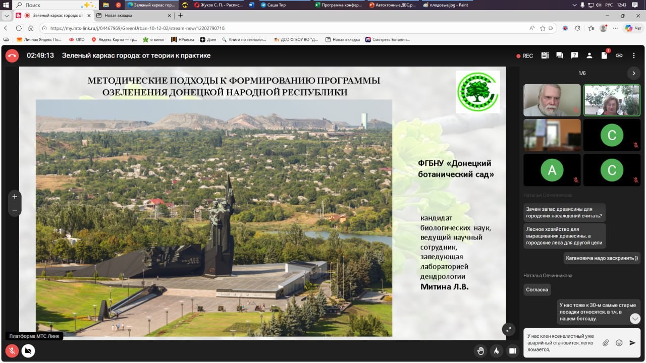Image resolution: width=646 pixels, height=363 pixels.
Task: Open the questions panel icon
Action: point(574,55)
